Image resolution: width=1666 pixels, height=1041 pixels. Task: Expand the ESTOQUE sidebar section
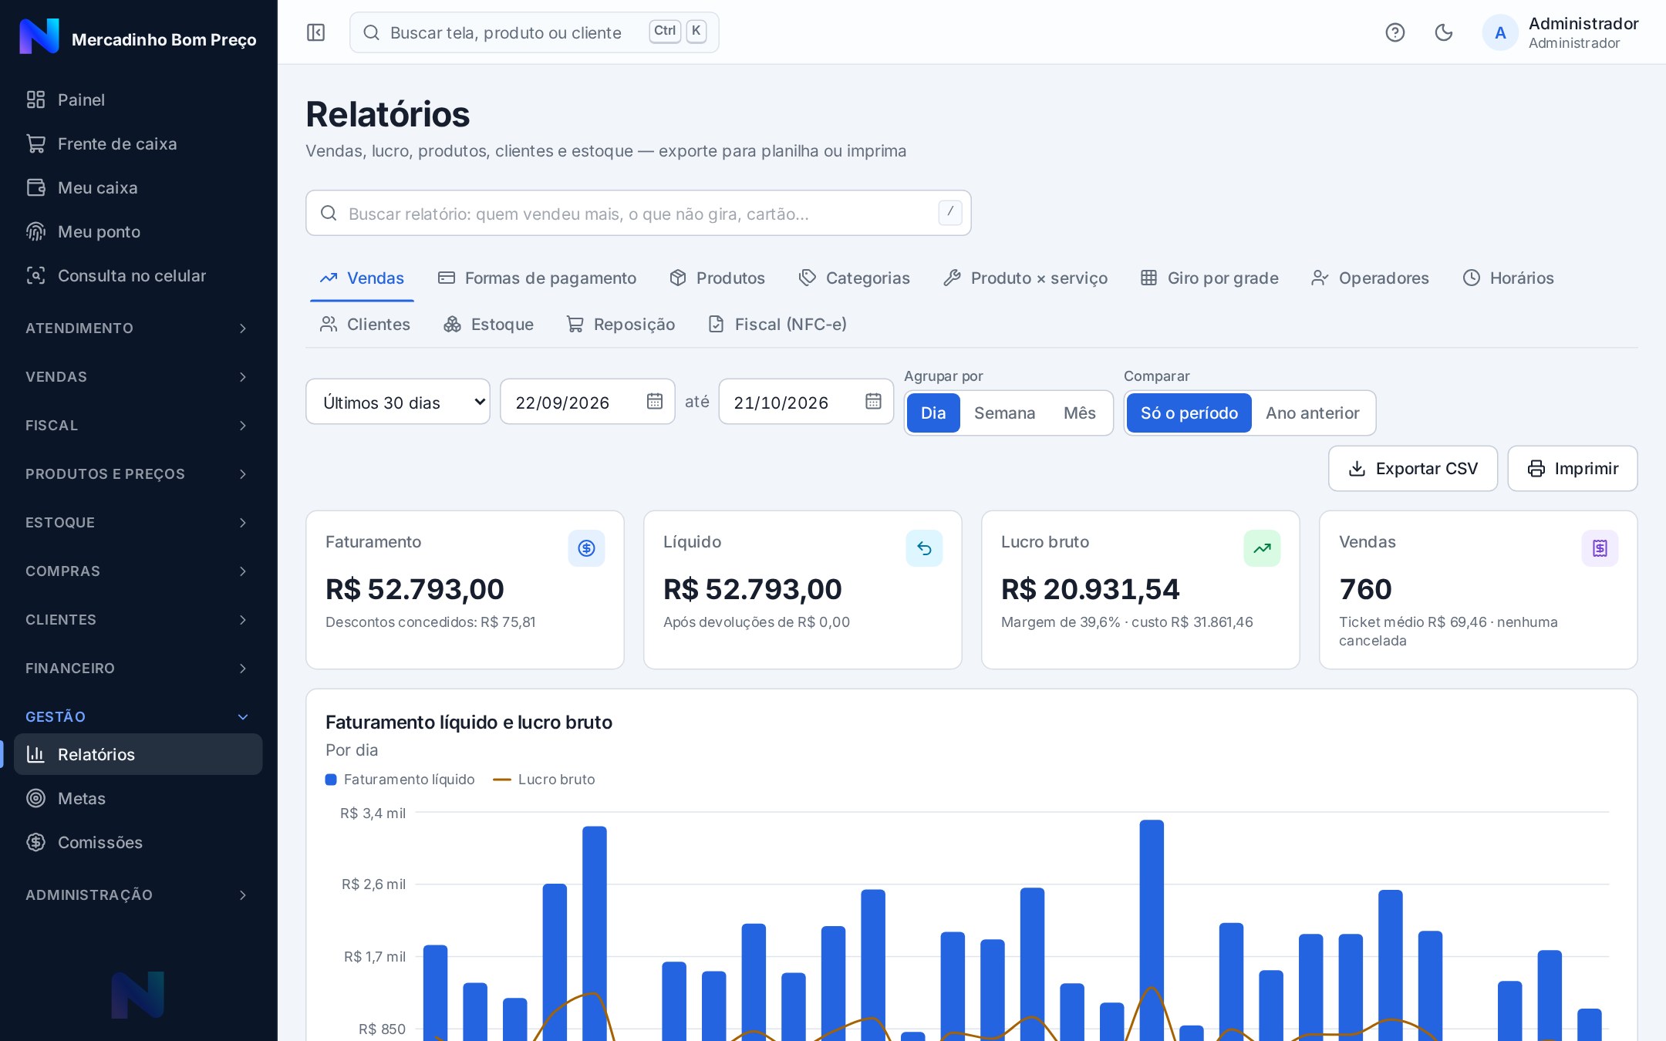click(x=138, y=523)
